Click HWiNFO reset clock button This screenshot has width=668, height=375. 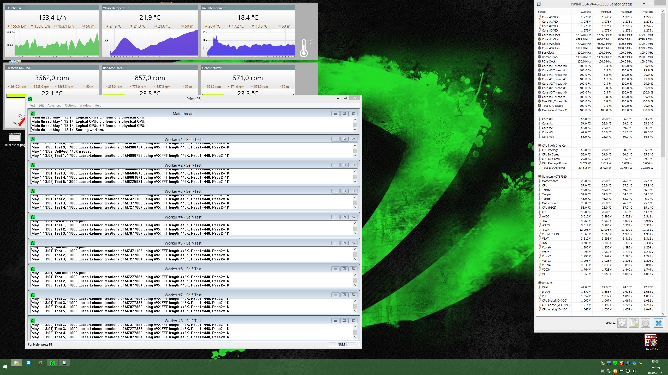[x=622, y=323]
